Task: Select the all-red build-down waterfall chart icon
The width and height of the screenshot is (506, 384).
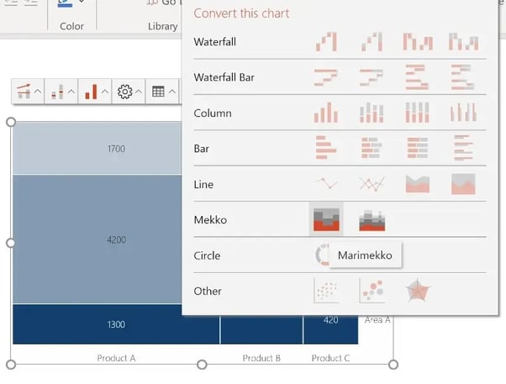Action: tap(418, 42)
